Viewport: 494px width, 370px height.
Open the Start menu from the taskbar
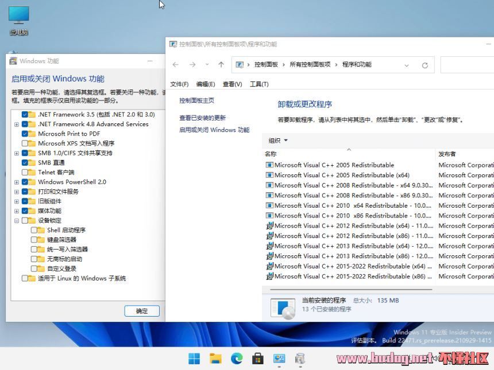194,358
